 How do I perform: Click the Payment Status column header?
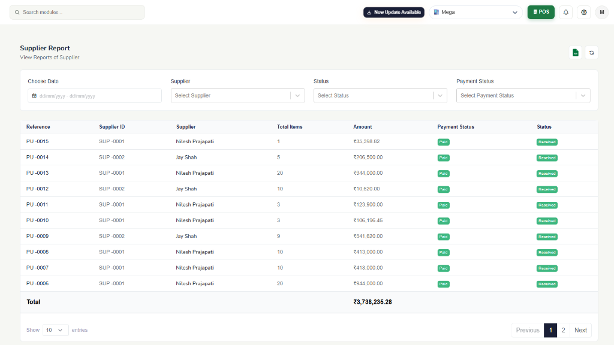456,127
